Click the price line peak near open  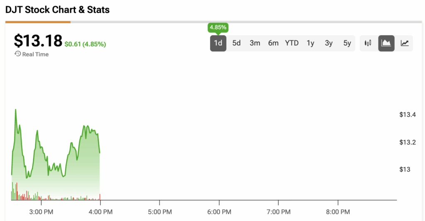pos(15,109)
